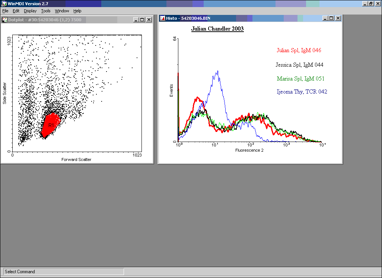Open the File menu
The height and width of the screenshot is (278, 382).
5,11
